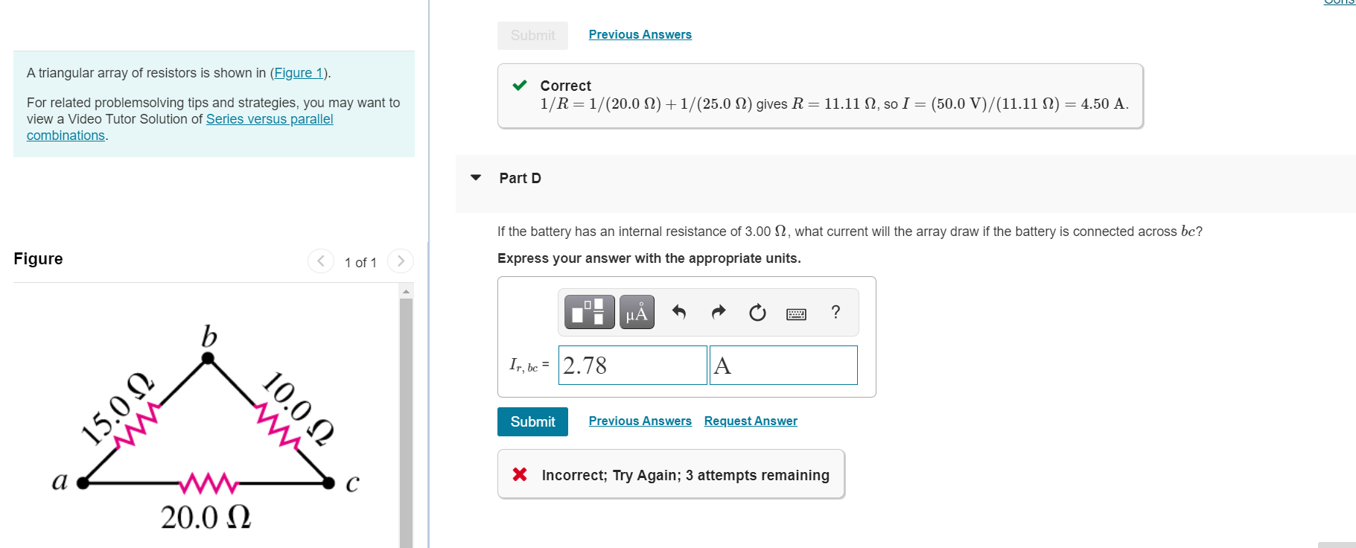This screenshot has height=548, width=1356.
Task: Select the μÅ units entry icon
Action: 636,312
